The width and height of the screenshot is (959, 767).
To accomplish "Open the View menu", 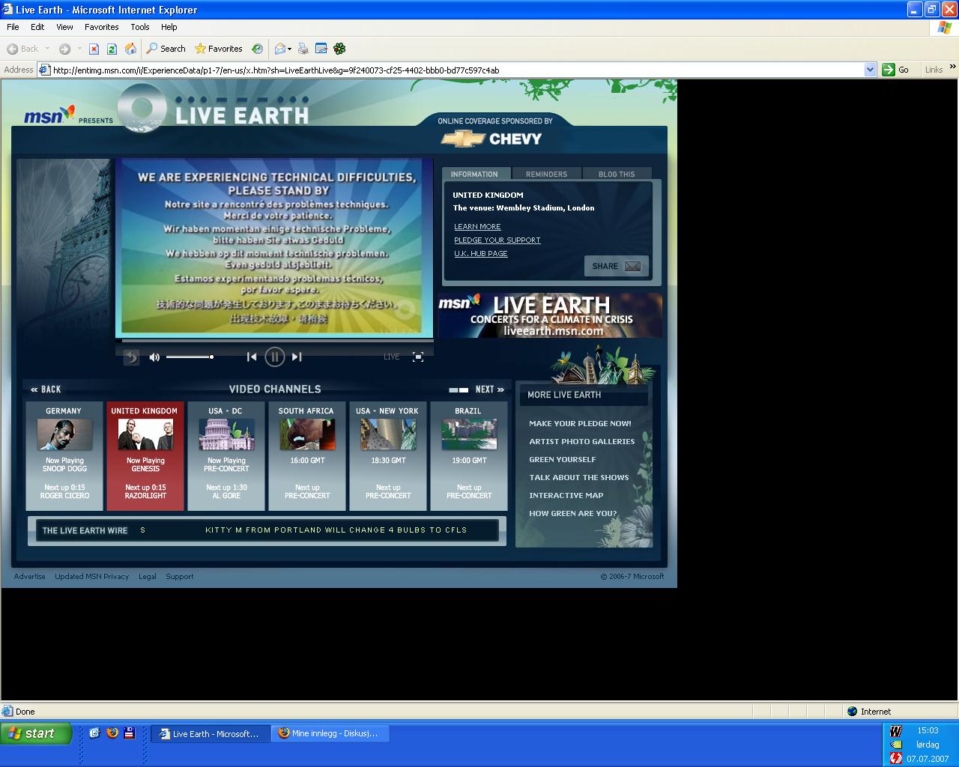I will [x=64, y=27].
